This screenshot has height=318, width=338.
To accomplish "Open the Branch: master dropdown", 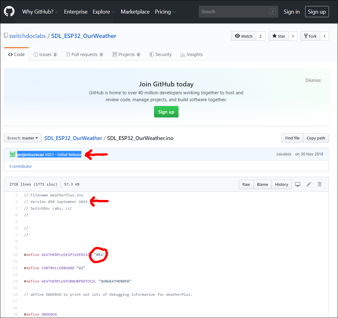I will [23, 138].
